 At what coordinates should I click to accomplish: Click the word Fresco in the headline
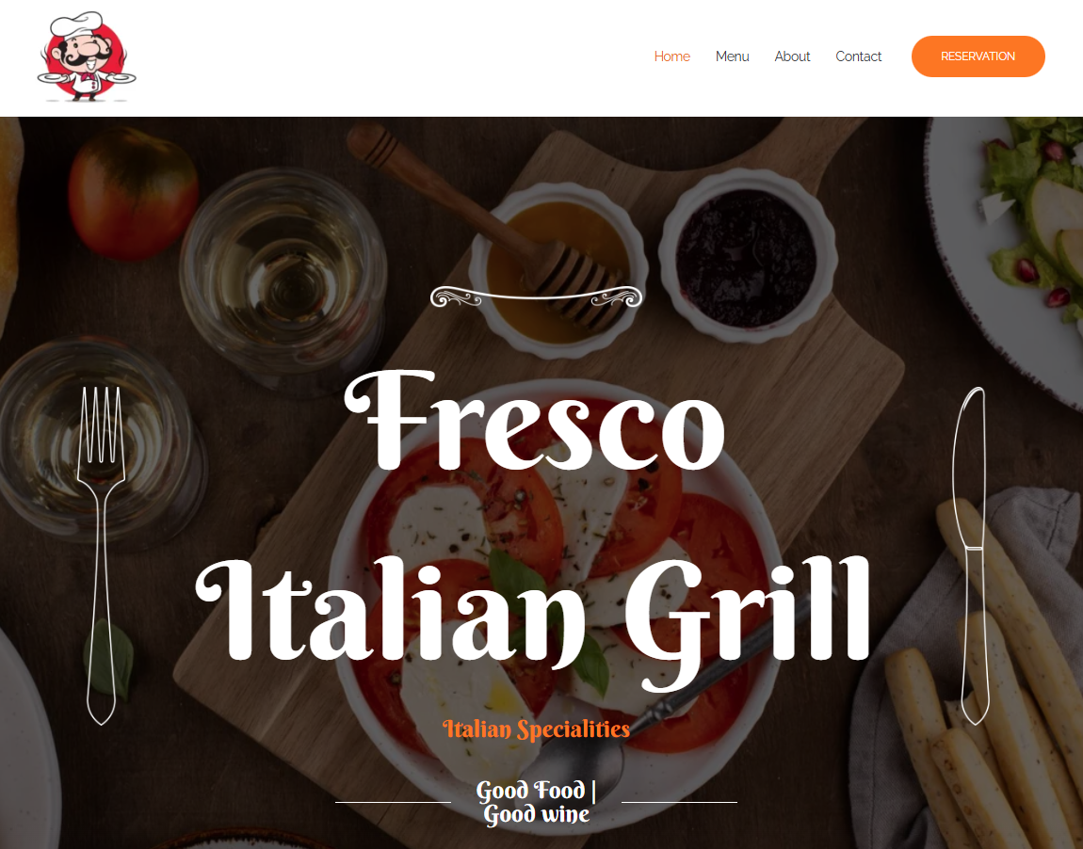pyautogui.click(x=535, y=421)
